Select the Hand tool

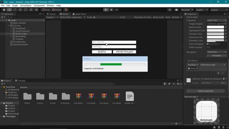[x=4, y=10]
